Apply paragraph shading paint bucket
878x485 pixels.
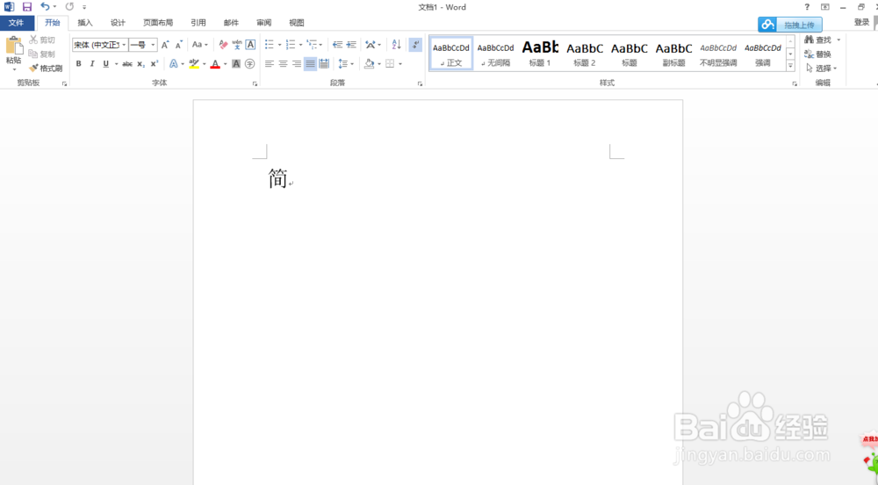click(369, 64)
